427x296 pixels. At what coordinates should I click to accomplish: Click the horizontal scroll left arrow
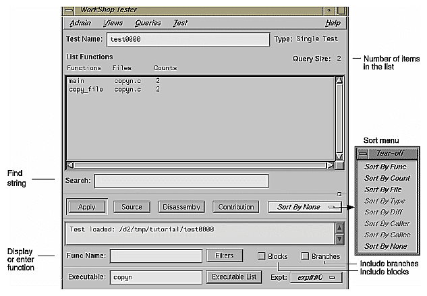tap(70, 165)
